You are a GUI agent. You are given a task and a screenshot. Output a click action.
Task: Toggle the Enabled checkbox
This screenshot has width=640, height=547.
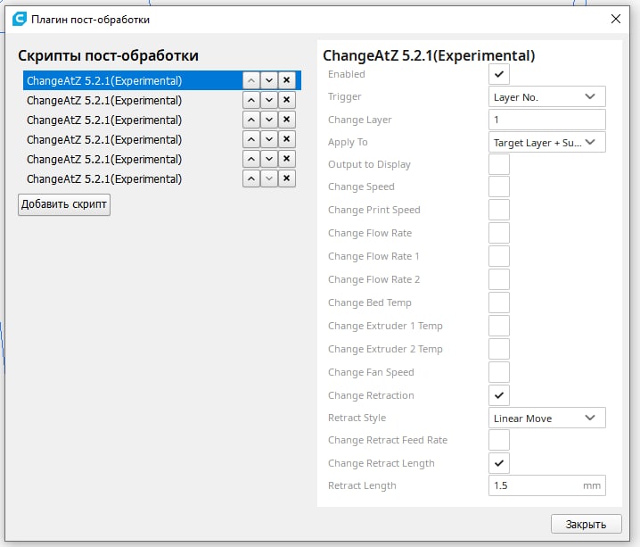tap(499, 74)
